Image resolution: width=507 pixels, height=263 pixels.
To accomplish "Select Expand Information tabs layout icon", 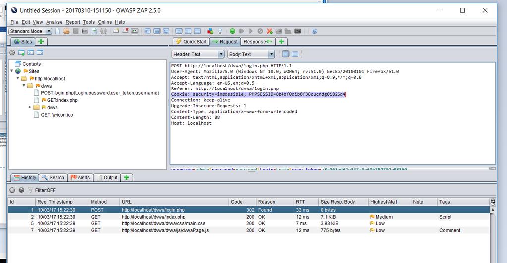I will [157, 31].
